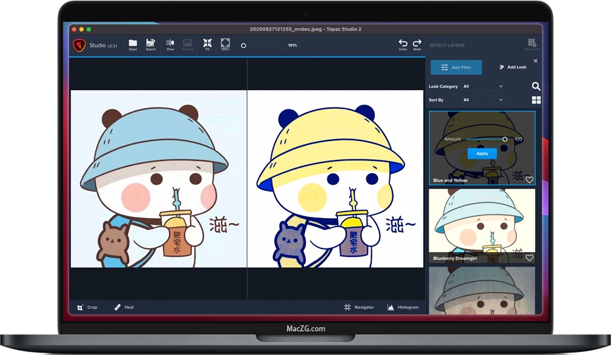
Task: Click the Amount slider handle
Action: pyautogui.click(x=505, y=139)
